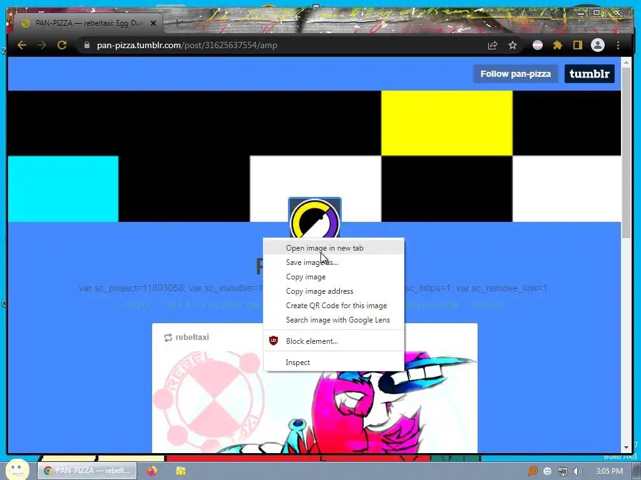This screenshot has height=480, width=641.
Task: Select Copy image address
Action: 334,291
